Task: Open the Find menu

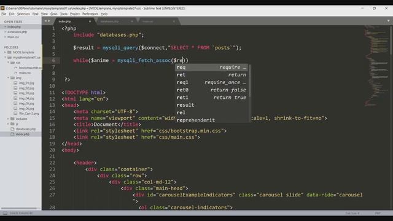Action: tap(36, 14)
